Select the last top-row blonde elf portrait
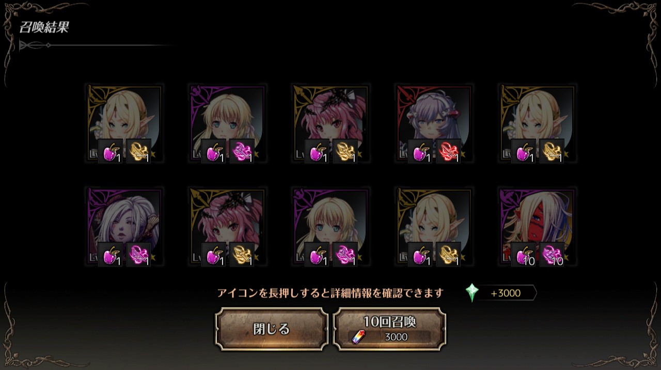 pos(537,123)
